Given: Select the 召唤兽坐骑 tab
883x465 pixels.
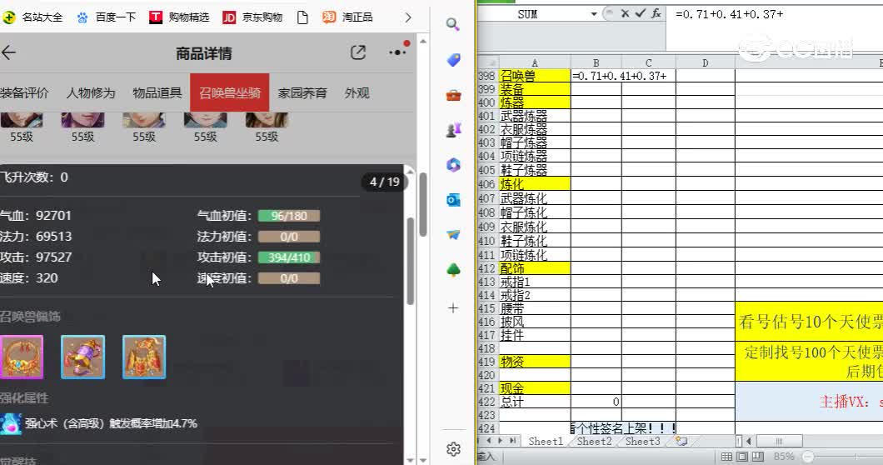Looking at the screenshot, I should pyautogui.click(x=230, y=93).
